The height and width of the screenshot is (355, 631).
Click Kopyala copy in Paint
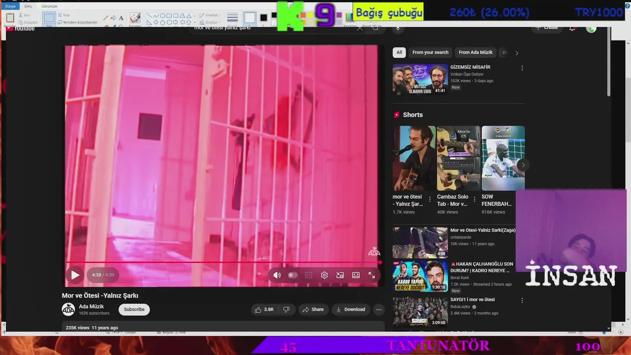point(27,22)
